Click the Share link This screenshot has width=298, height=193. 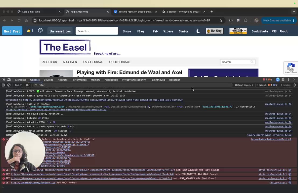coord(127,31)
